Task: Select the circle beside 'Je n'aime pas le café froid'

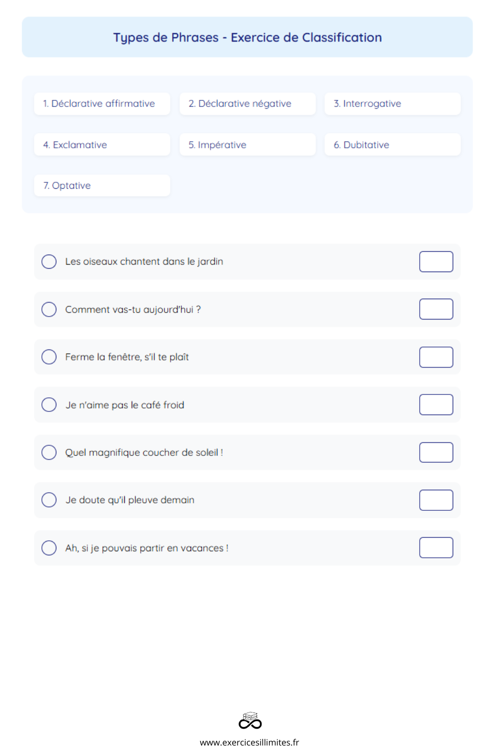Action: tap(49, 404)
